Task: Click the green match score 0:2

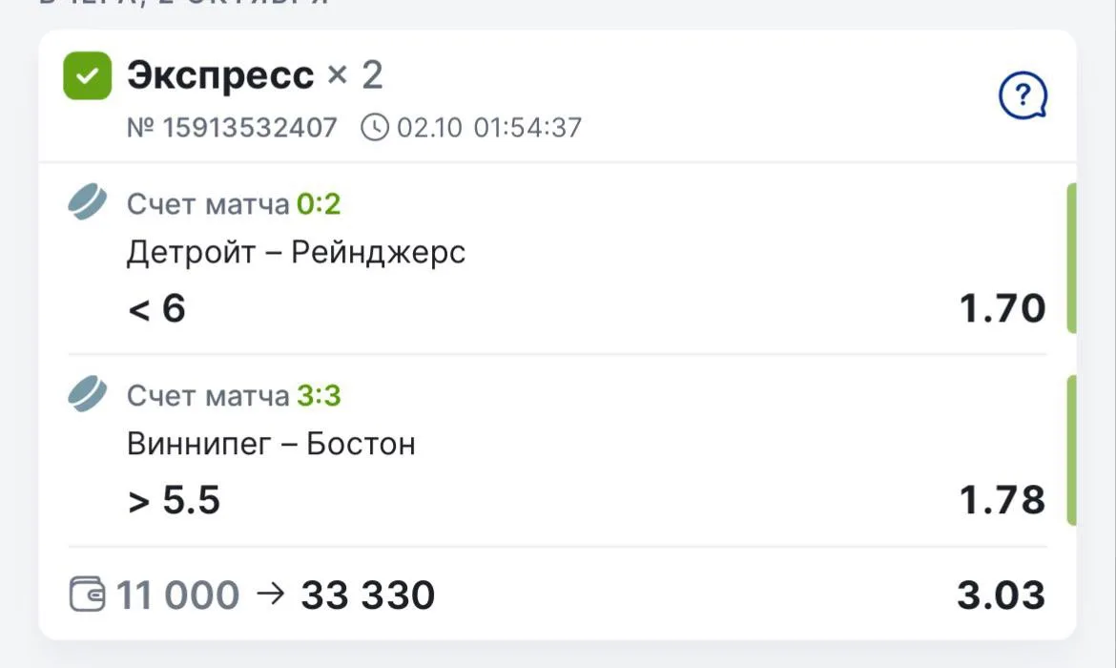Action: click(319, 204)
